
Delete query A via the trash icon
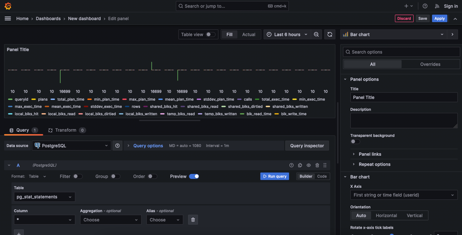tap(317, 165)
